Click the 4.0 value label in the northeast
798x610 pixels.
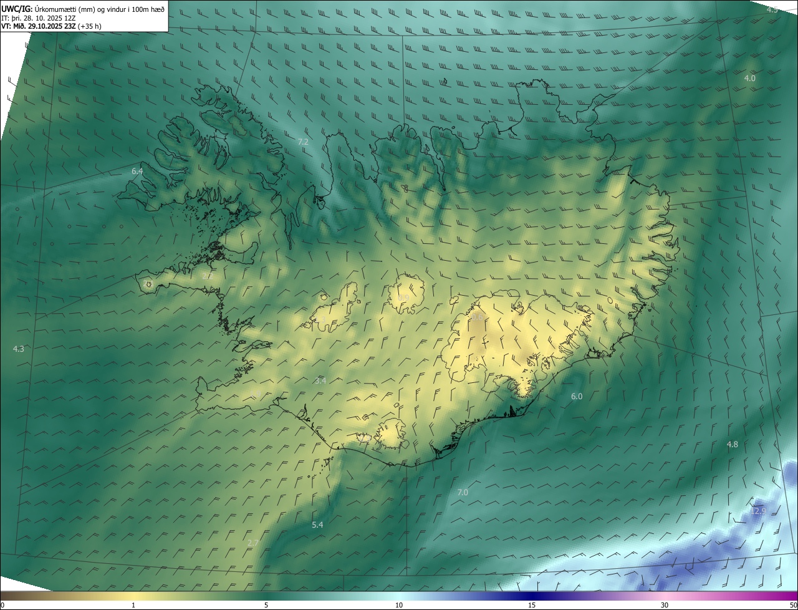tap(750, 78)
